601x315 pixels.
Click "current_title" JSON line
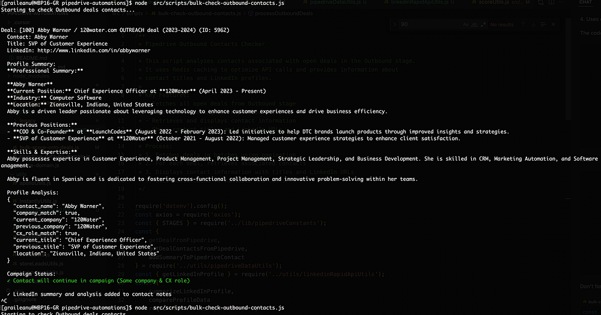(x=79, y=240)
